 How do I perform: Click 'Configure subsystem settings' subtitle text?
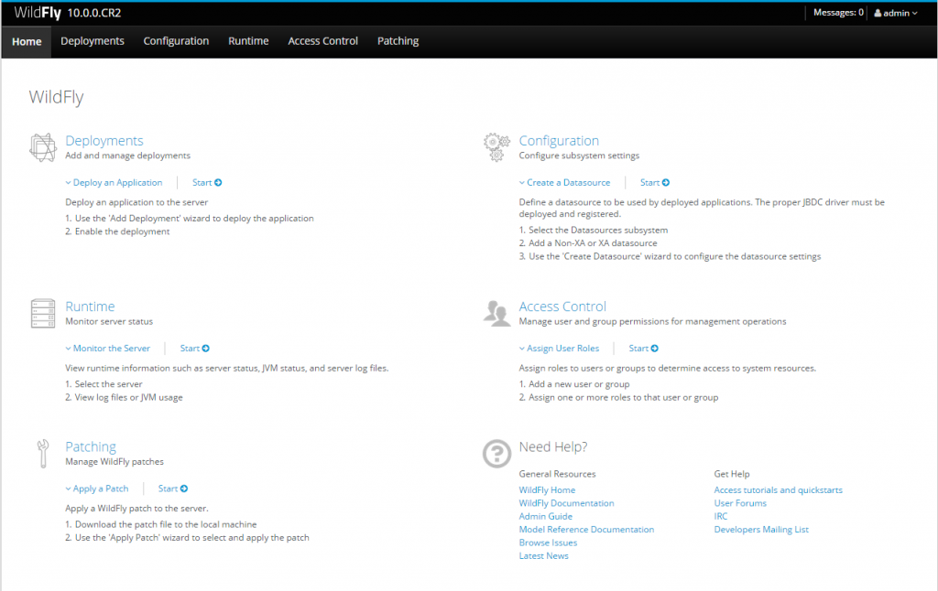tap(579, 156)
